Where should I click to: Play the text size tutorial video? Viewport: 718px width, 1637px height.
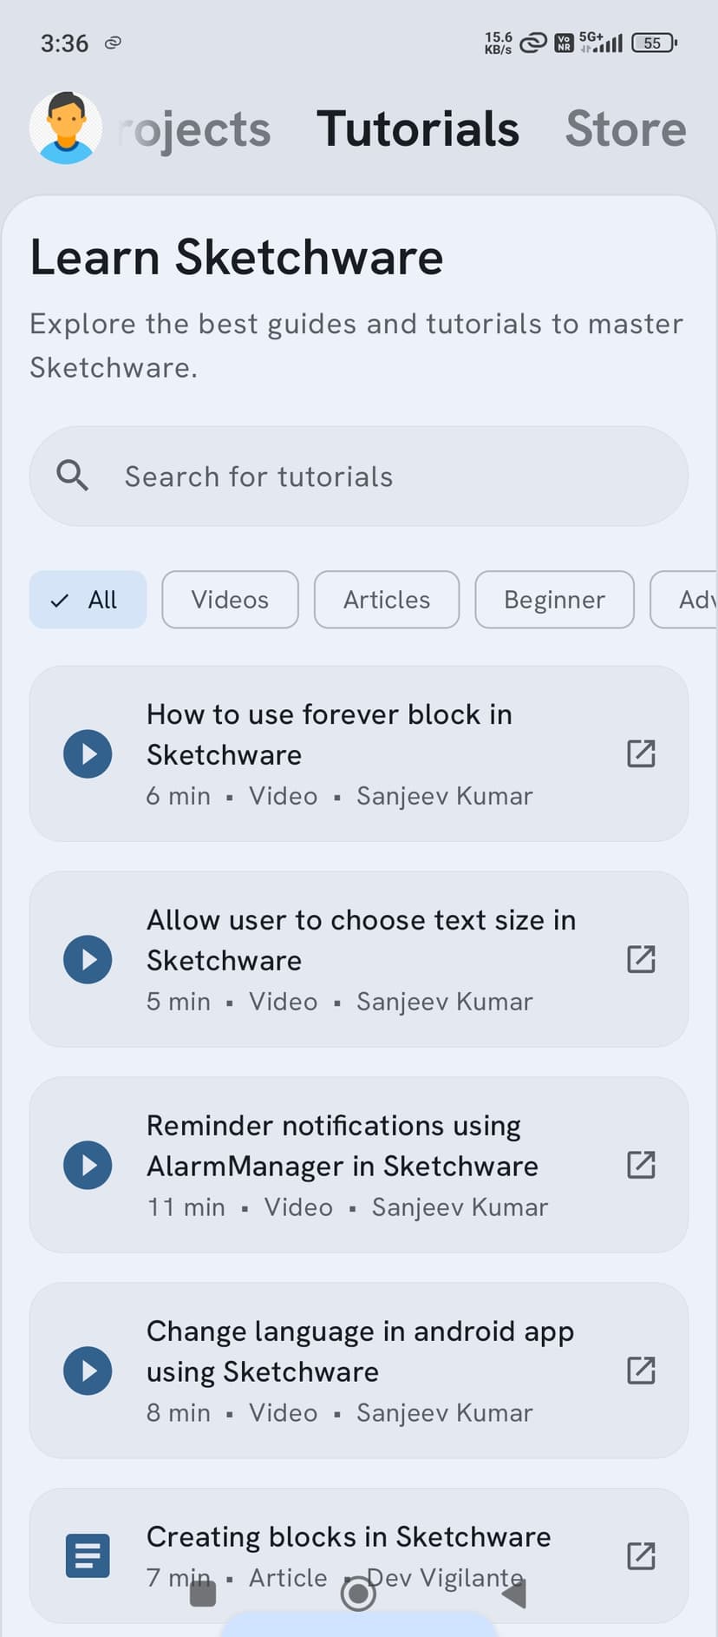87,959
